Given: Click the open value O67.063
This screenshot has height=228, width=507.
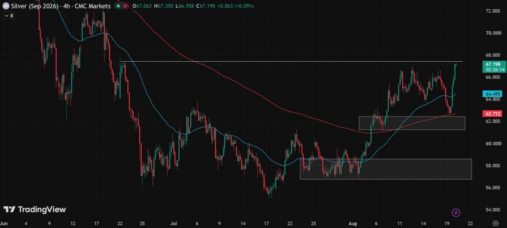Looking at the screenshot, I should click(142, 6).
